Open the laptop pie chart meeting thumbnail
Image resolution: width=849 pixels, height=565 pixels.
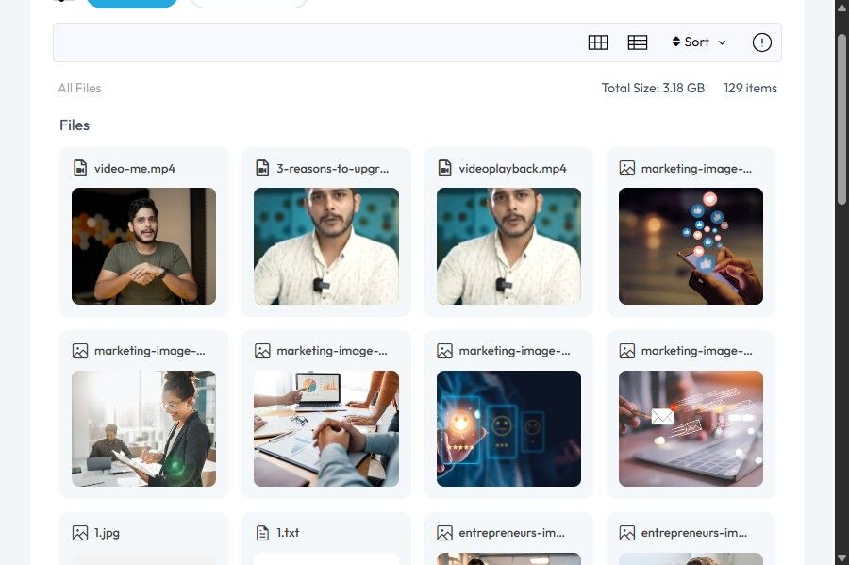coord(326,428)
